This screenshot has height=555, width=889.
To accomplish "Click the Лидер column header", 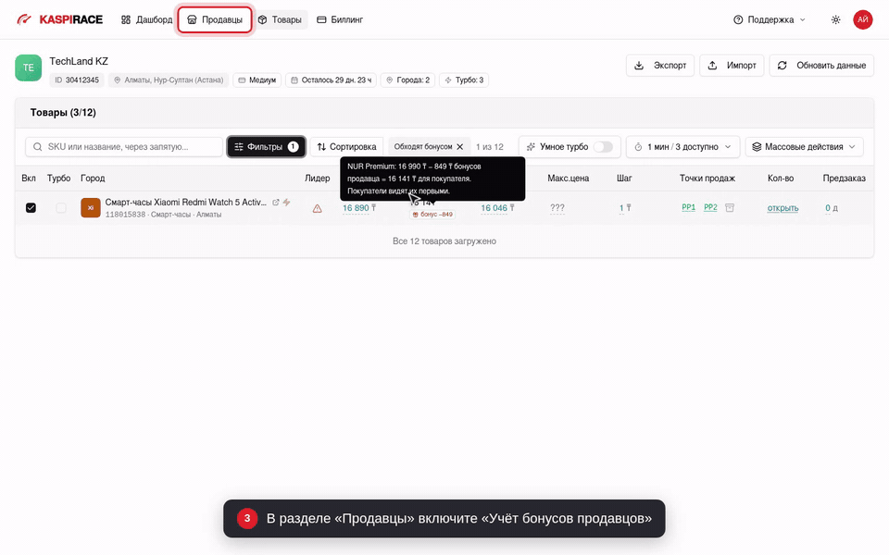I will (x=317, y=178).
